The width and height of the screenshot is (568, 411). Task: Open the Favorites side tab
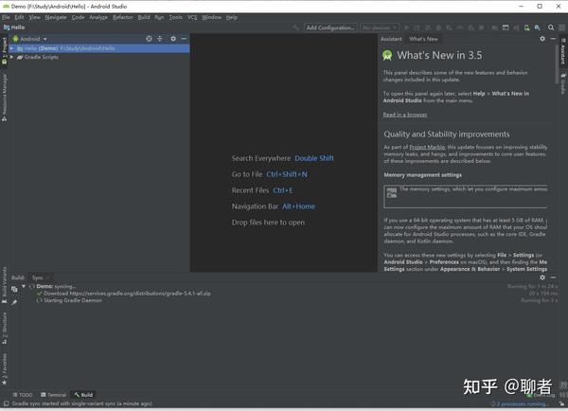[5, 369]
